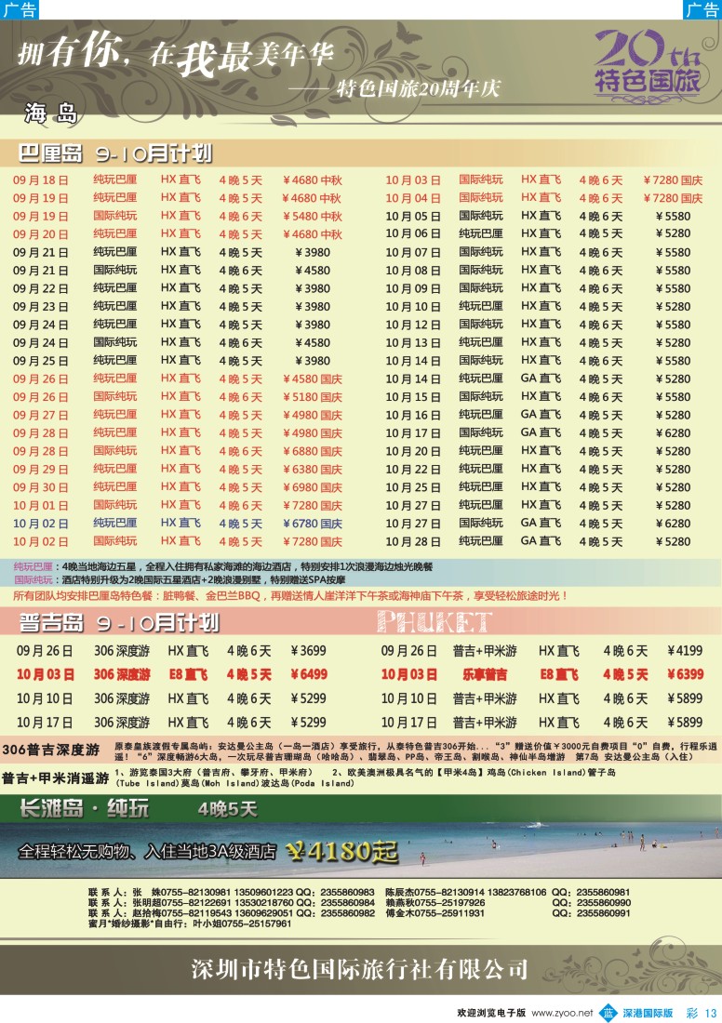Click the 09月29日 departure date
This screenshot has width=722, height=1023.
coord(41,469)
